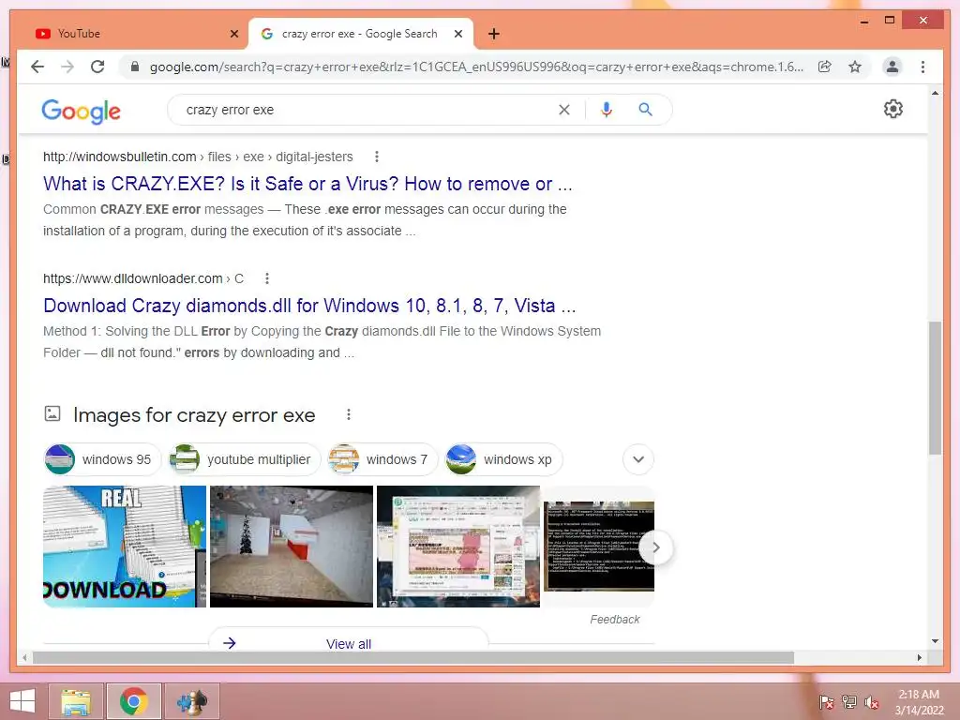Open the Download Crazy diamonds.dll result link
Viewport: 960px width, 720px height.
pyautogui.click(x=309, y=306)
